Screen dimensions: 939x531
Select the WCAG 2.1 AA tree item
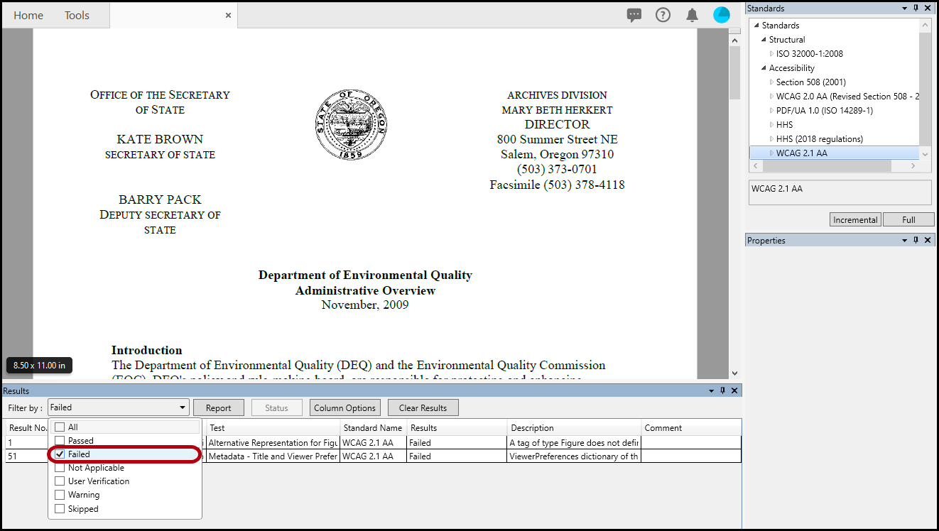(x=802, y=153)
